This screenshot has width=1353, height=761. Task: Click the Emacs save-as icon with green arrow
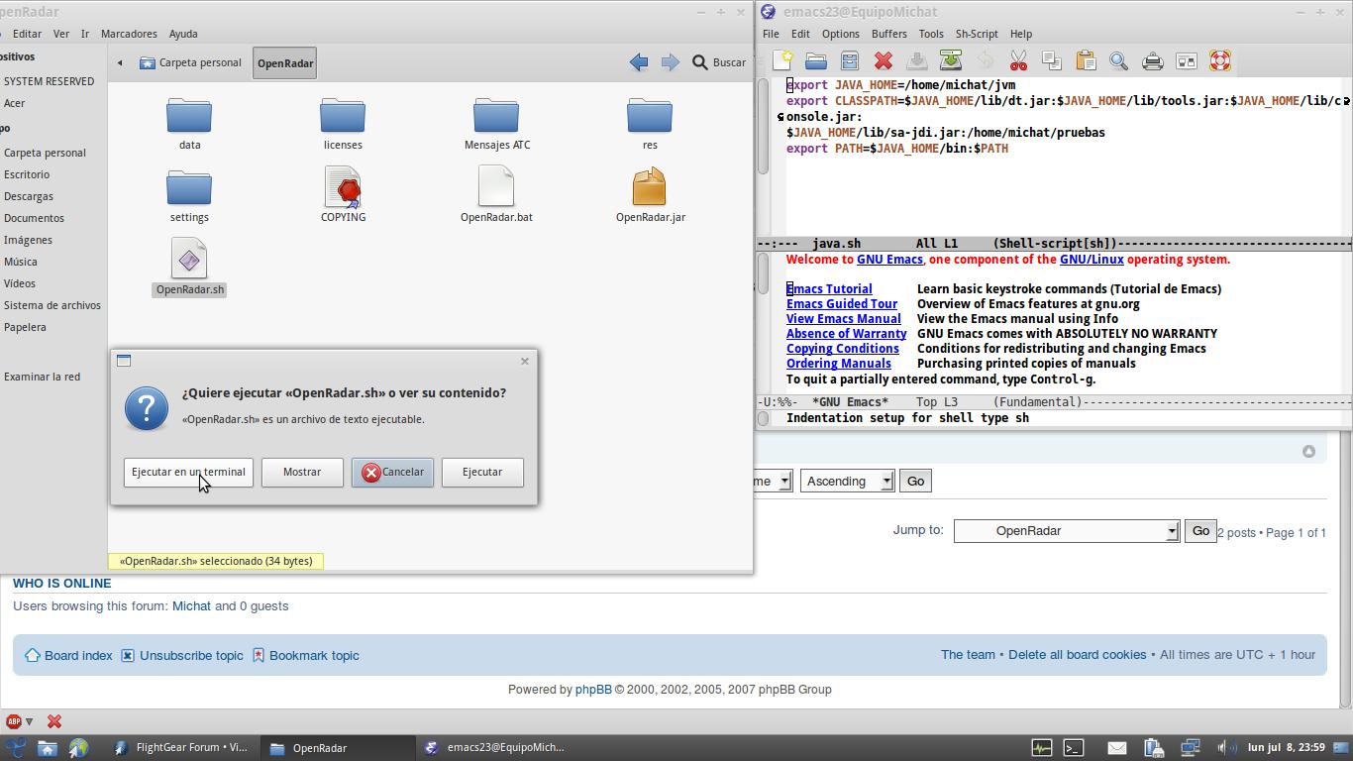point(951,61)
